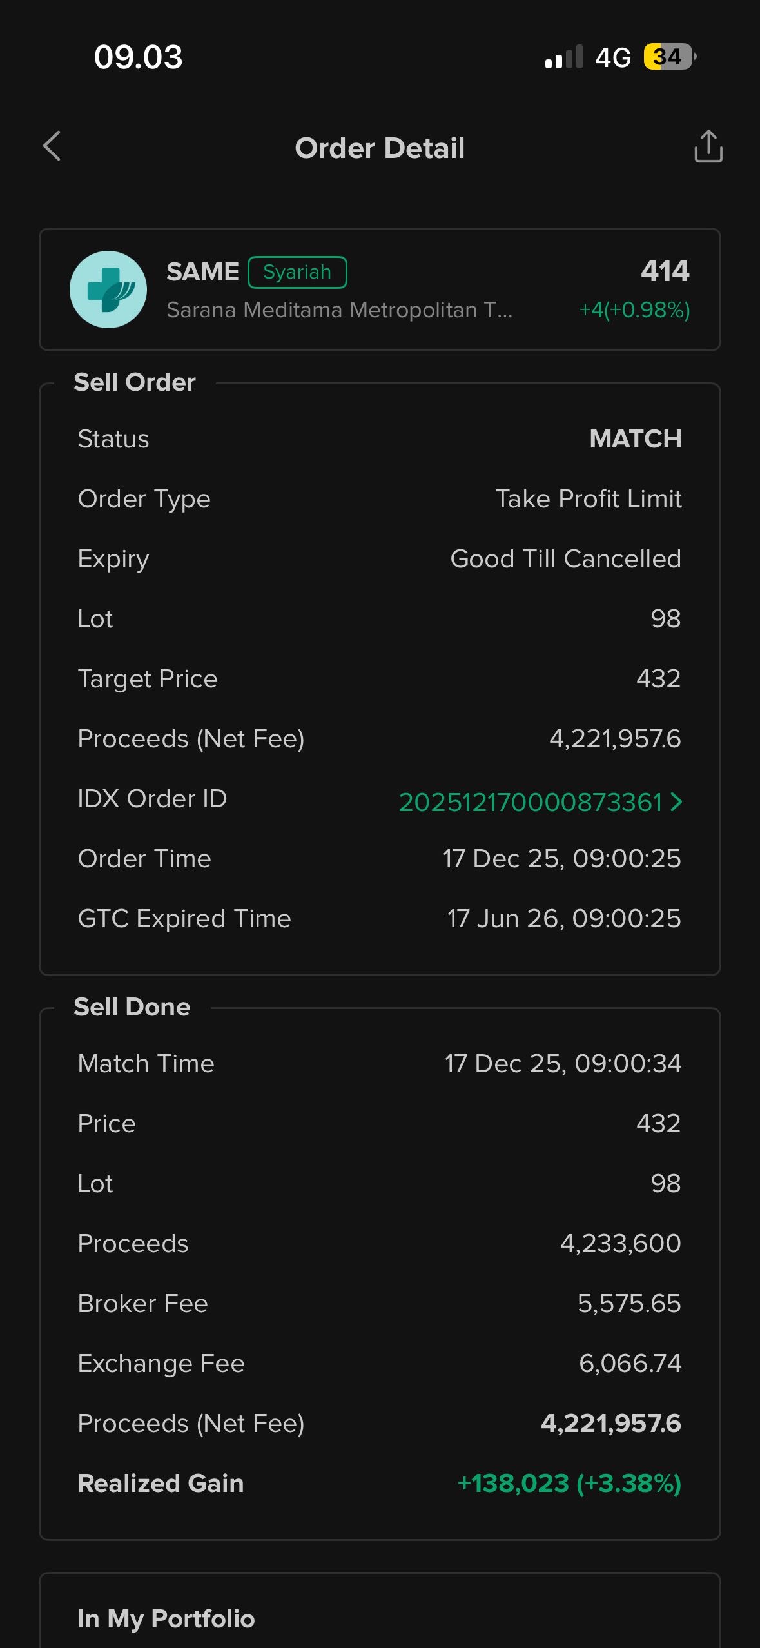Tap the Syariah badge
The image size is (760, 1648).
[297, 272]
